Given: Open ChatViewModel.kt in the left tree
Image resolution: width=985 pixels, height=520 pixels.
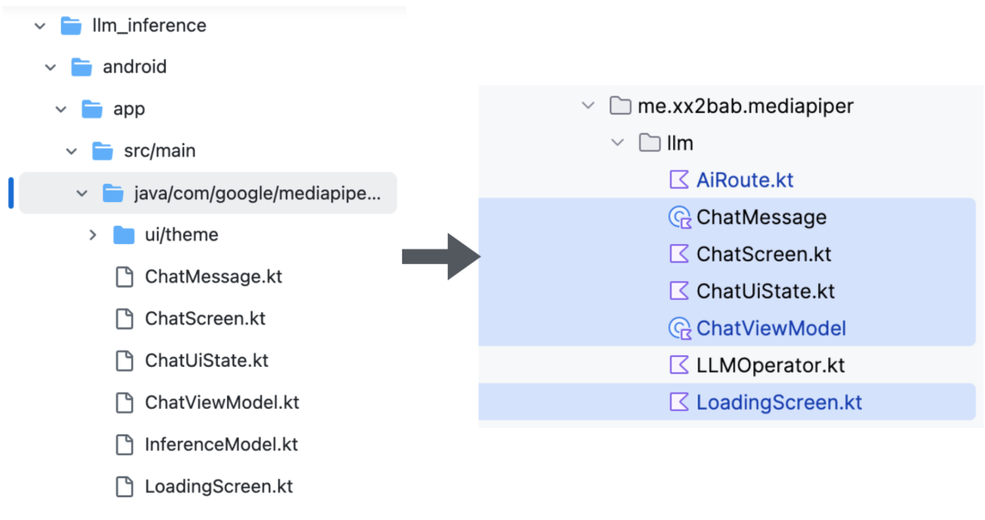Looking at the screenshot, I should pyautogui.click(x=222, y=403).
